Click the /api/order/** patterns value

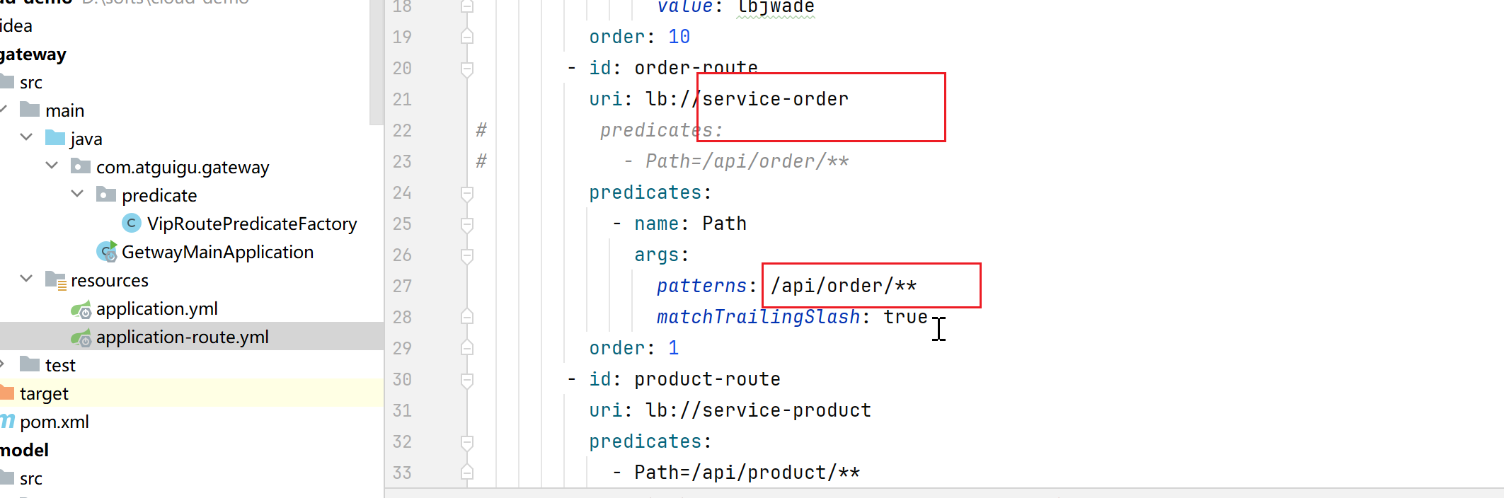click(x=844, y=286)
